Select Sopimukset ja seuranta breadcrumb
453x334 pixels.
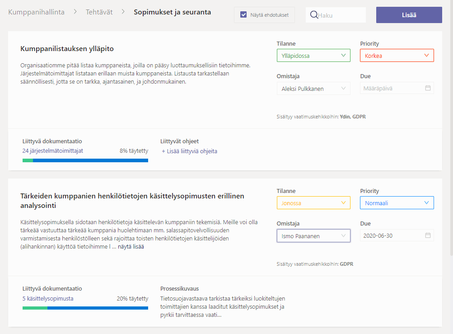(x=172, y=12)
